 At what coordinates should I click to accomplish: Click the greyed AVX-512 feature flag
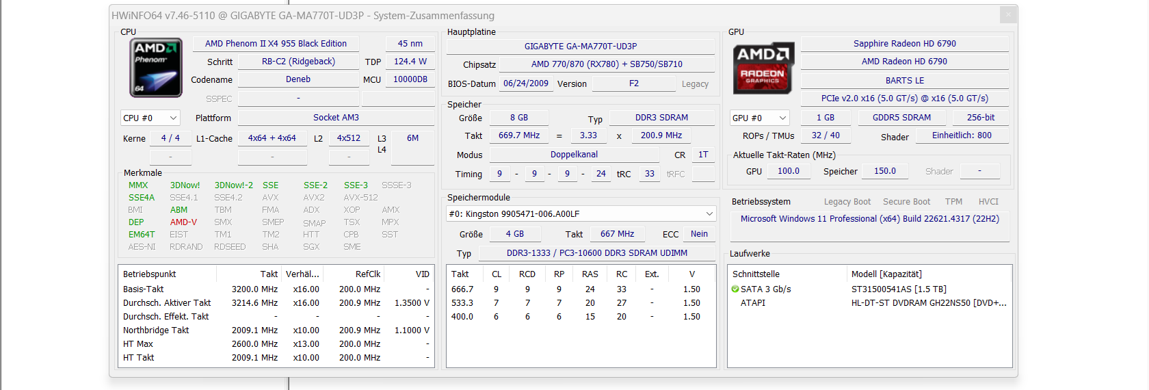[x=360, y=198]
